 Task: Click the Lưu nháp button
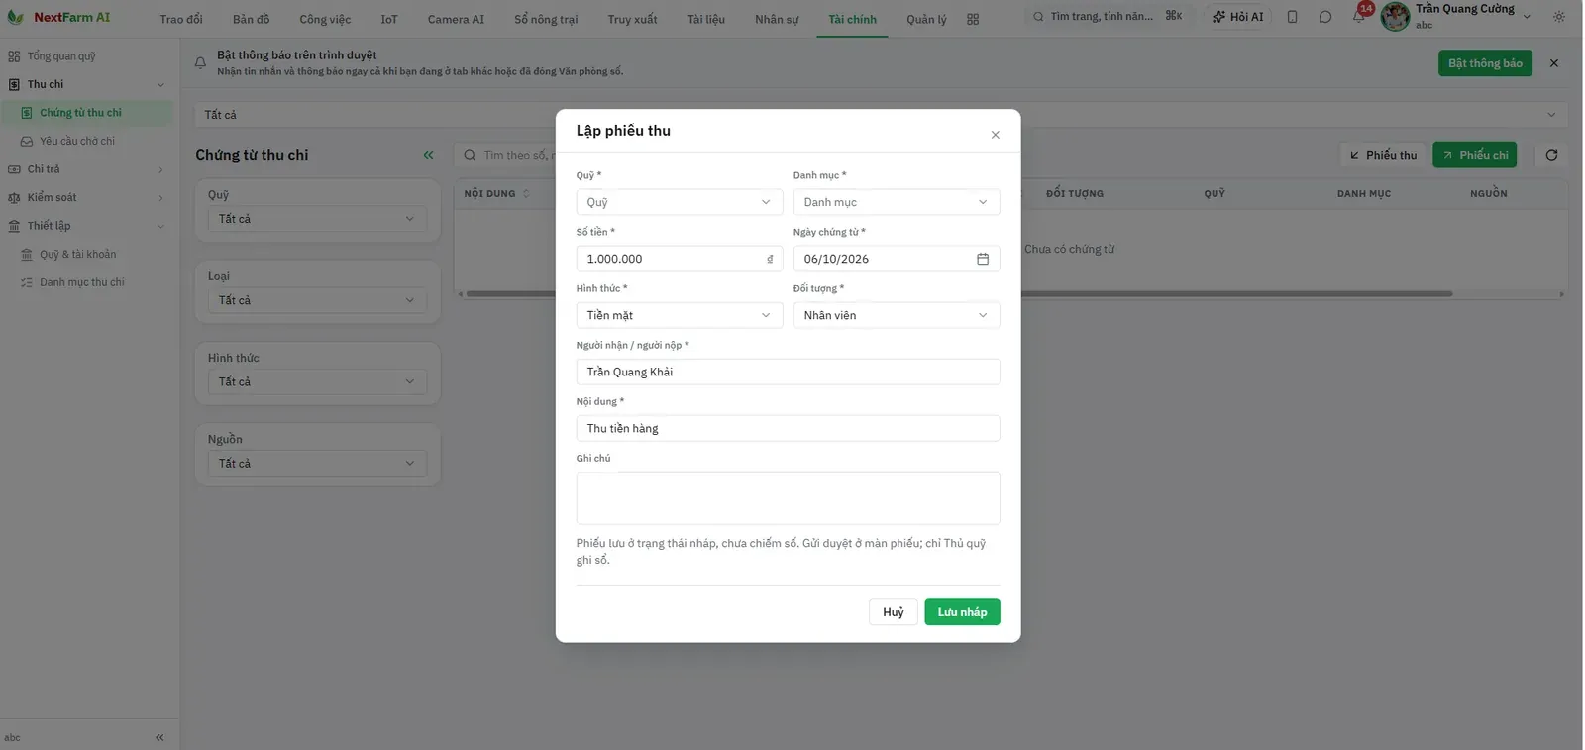pos(962,612)
